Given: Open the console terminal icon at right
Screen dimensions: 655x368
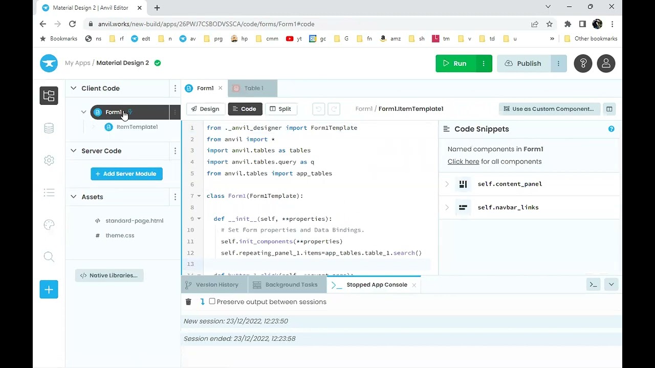Looking at the screenshot, I should pos(593,285).
